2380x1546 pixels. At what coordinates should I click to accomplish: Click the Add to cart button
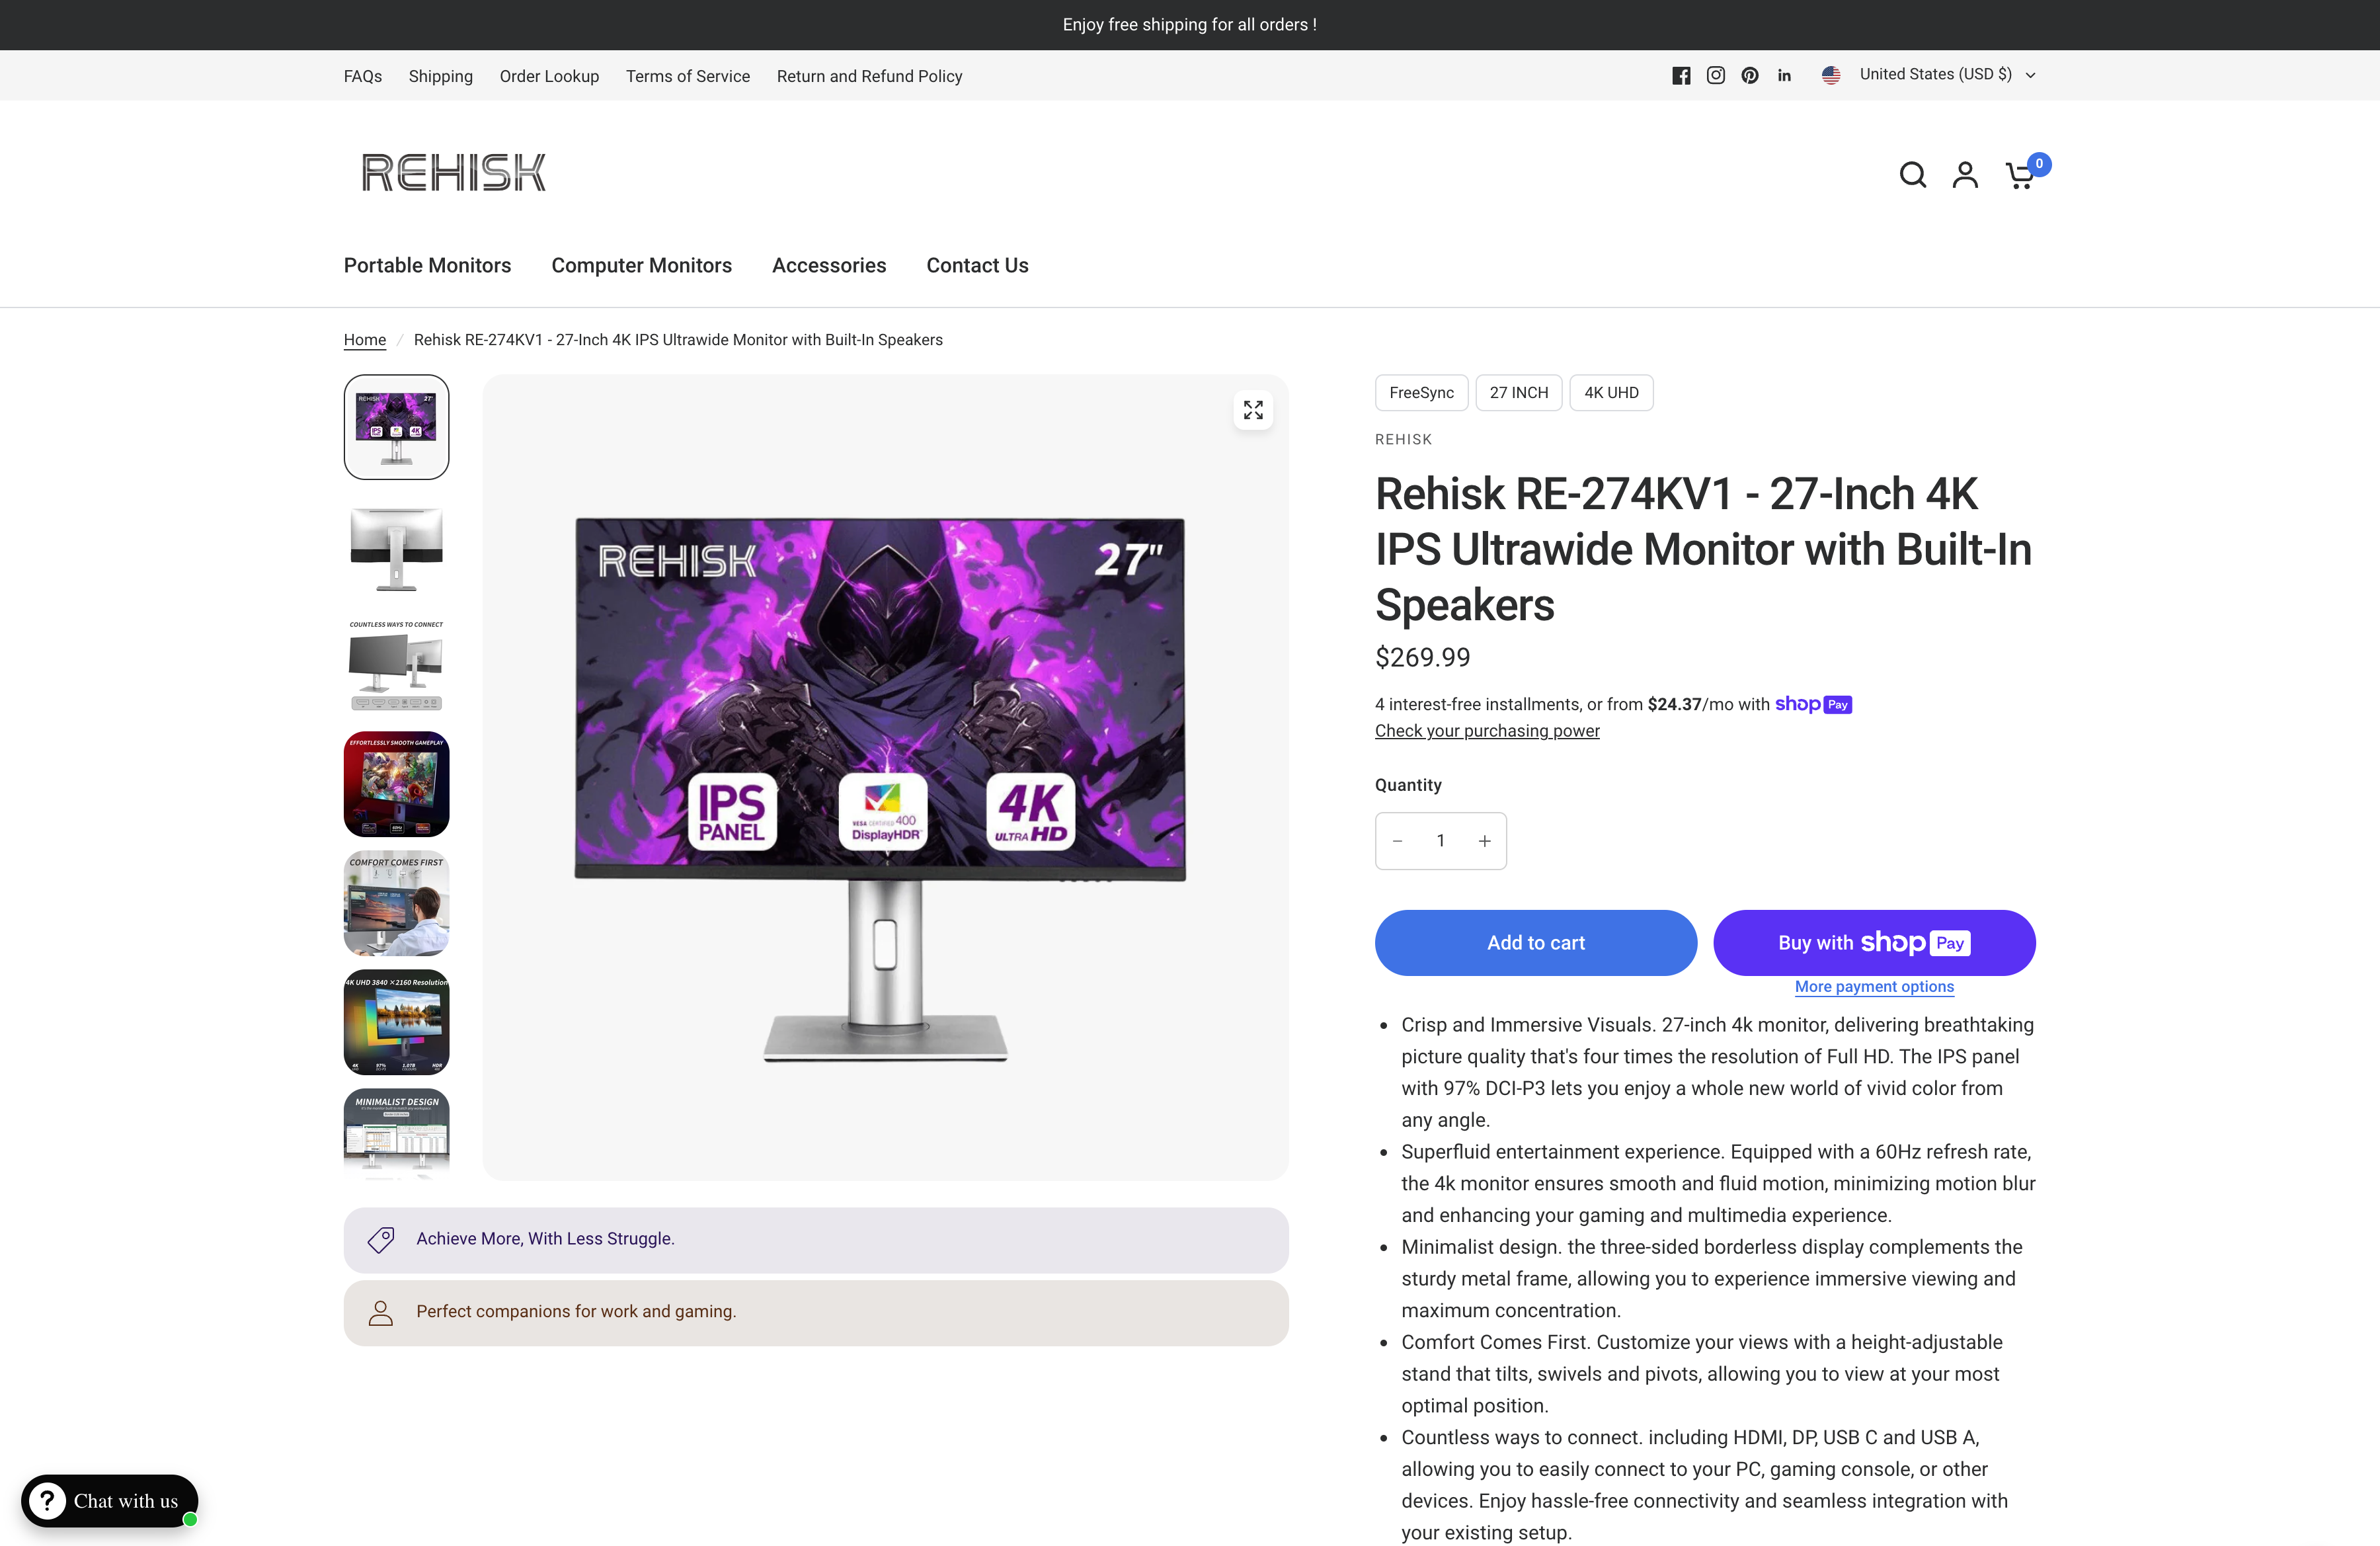tap(1535, 942)
